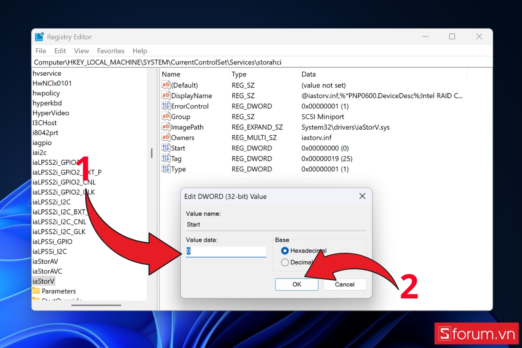The height and width of the screenshot is (348, 522).
Task: Select the Start DWORD value icon
Action: [x=166, y=148]
